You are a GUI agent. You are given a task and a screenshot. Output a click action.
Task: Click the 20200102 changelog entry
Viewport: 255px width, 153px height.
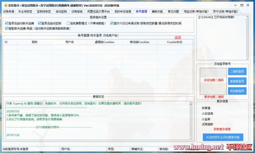(13, 111)
